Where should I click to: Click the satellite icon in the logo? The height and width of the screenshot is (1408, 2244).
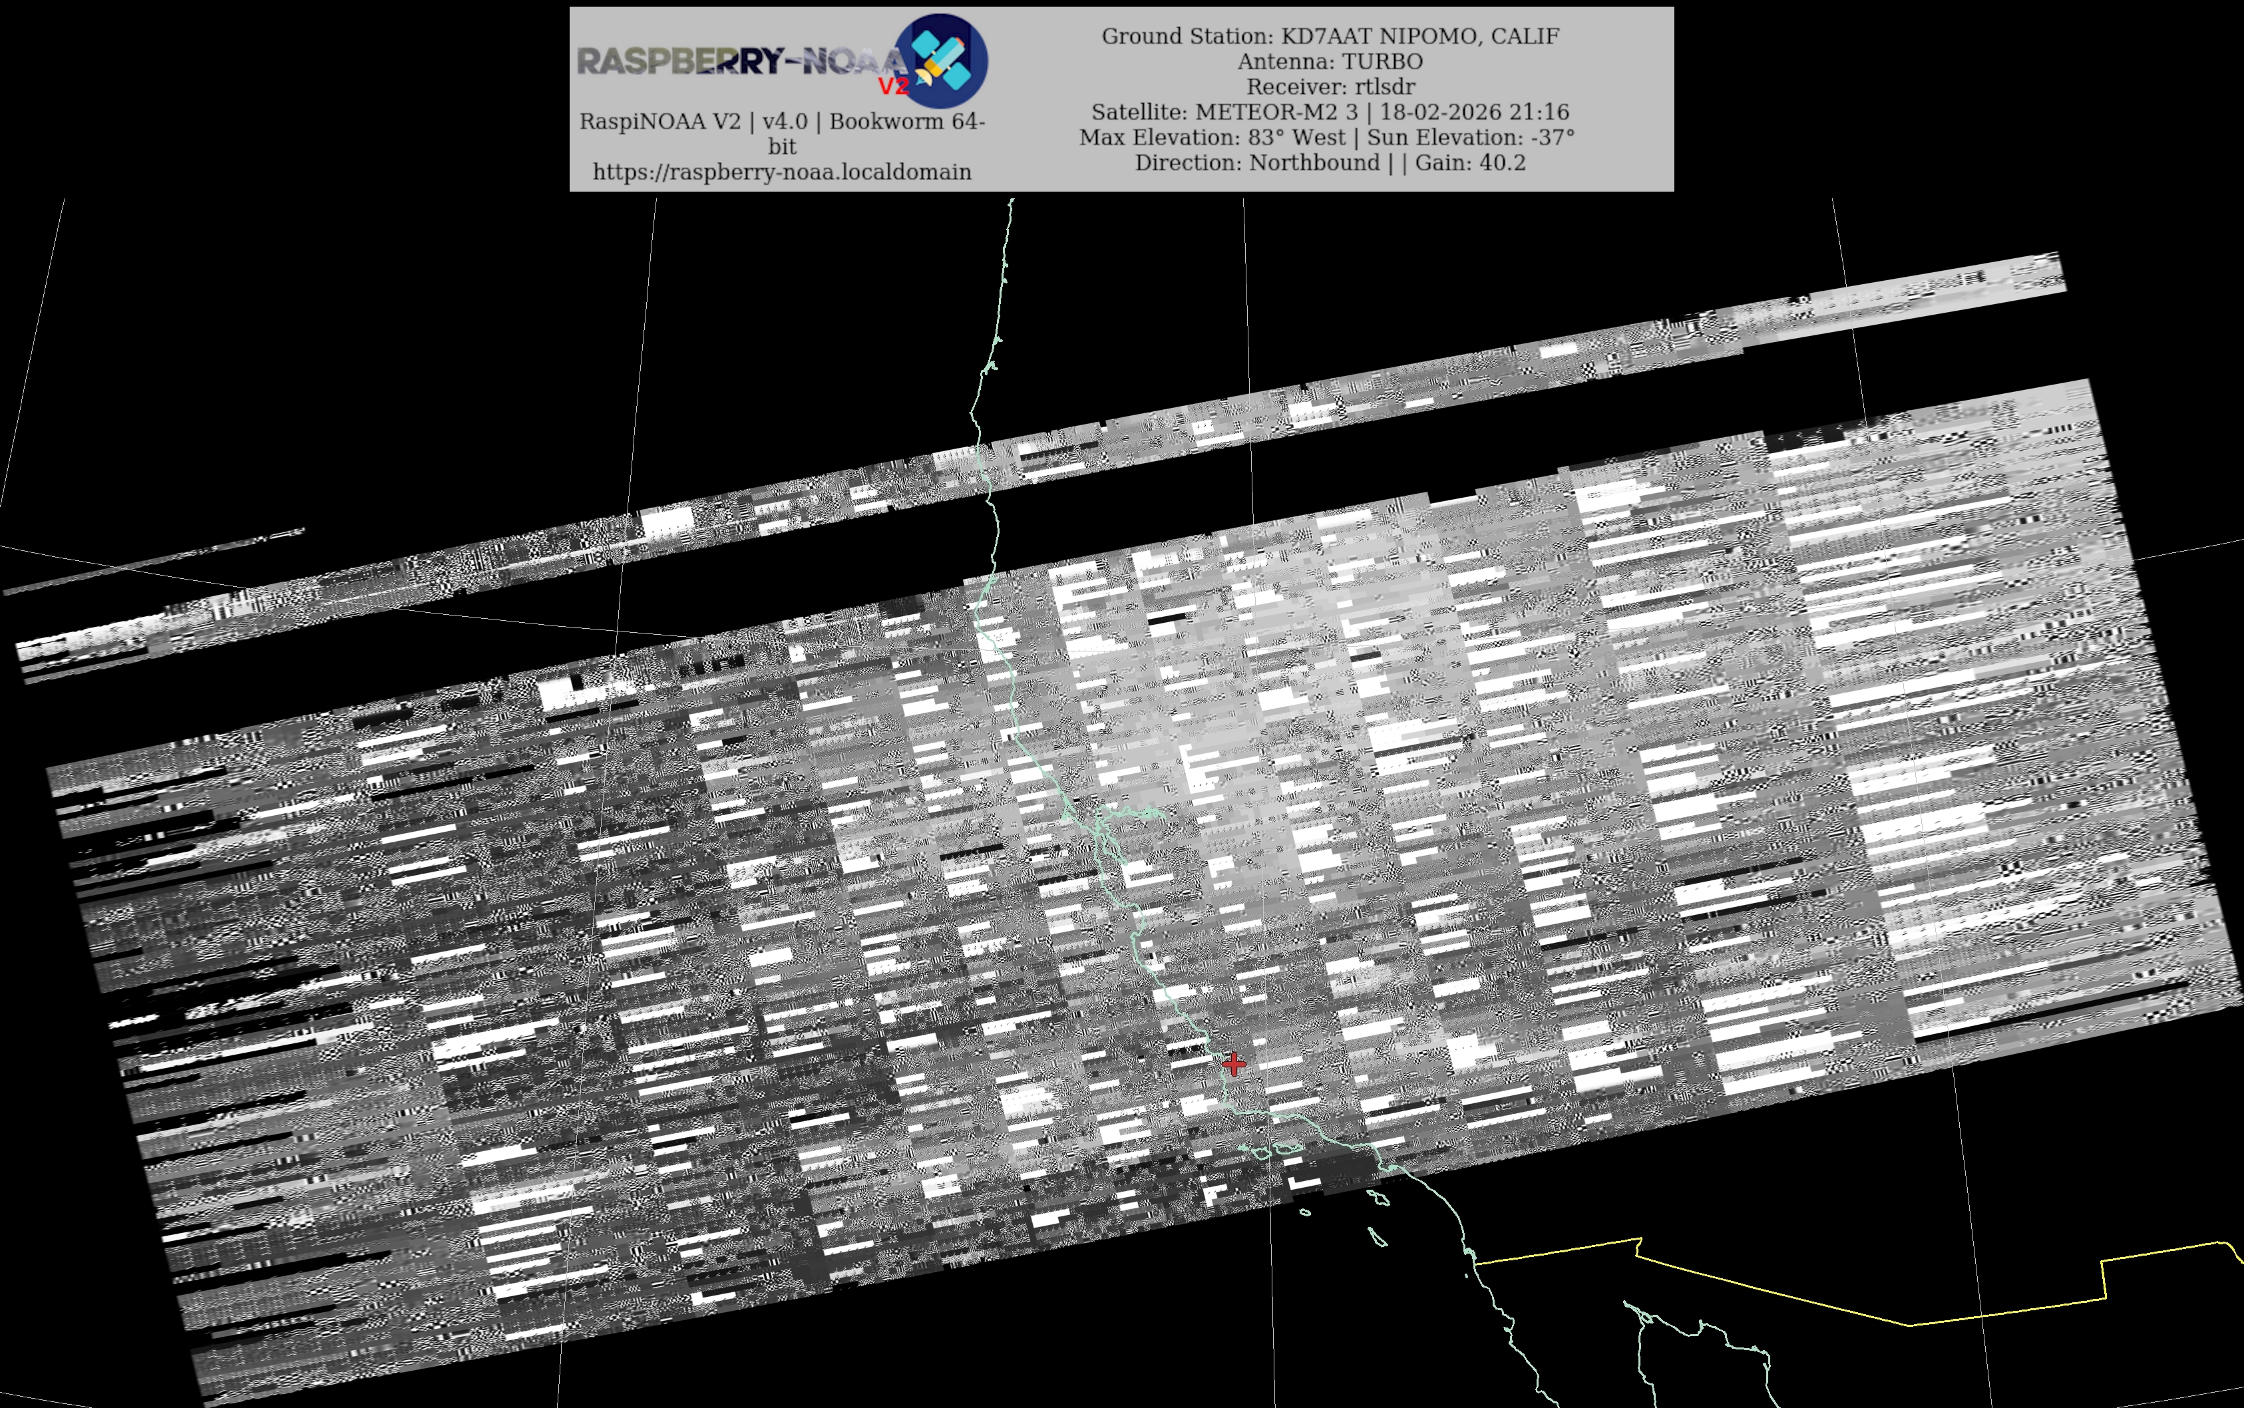point(942,60)
